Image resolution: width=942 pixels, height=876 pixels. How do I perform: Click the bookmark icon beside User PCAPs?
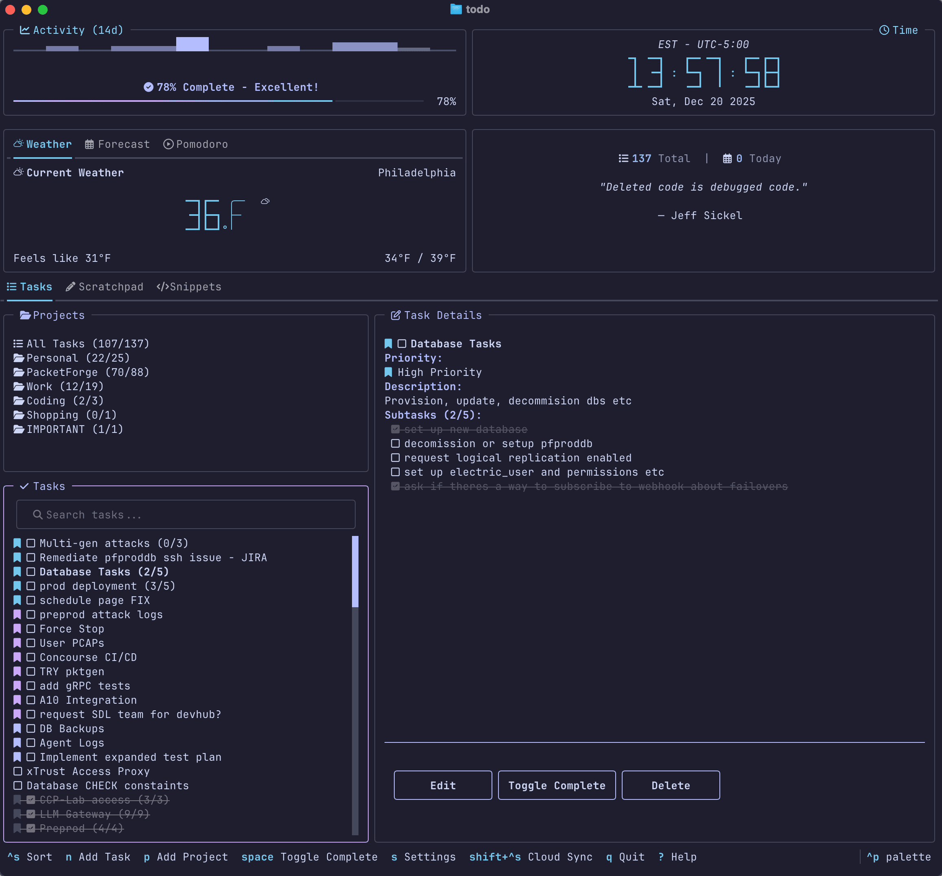tap(17, 643)
